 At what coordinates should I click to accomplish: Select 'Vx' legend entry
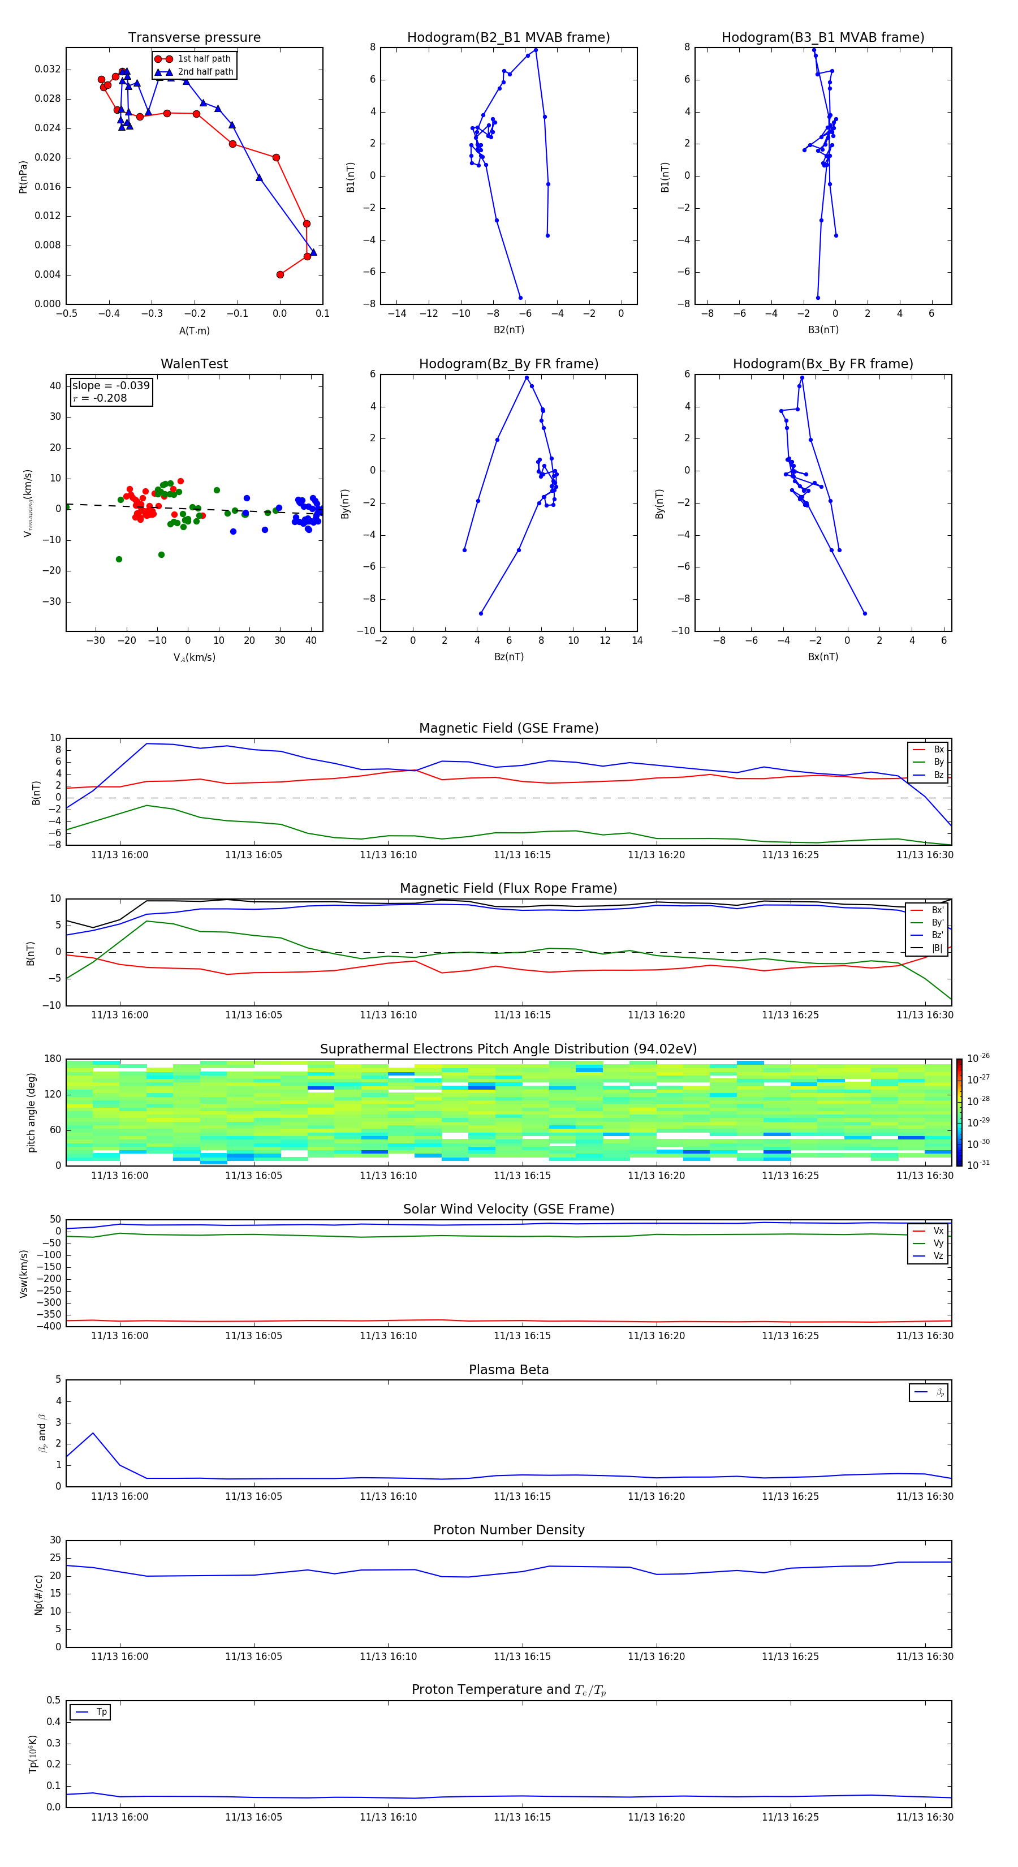pos(928,1231)
